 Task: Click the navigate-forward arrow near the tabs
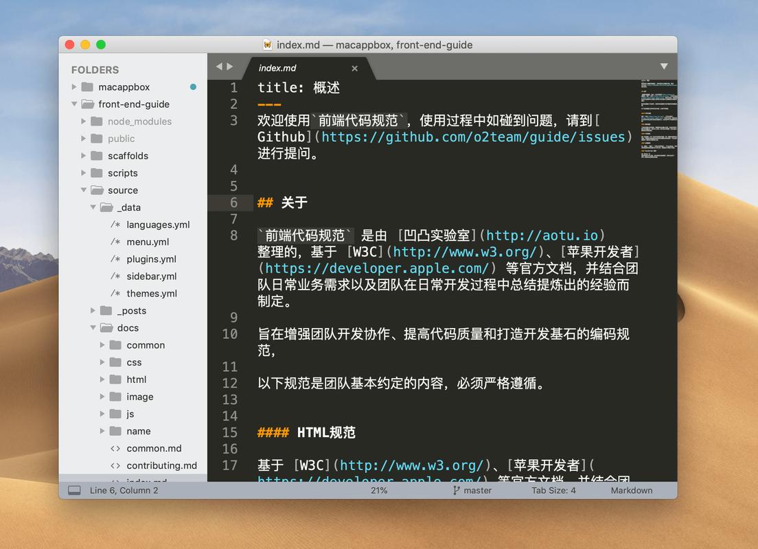229,66
